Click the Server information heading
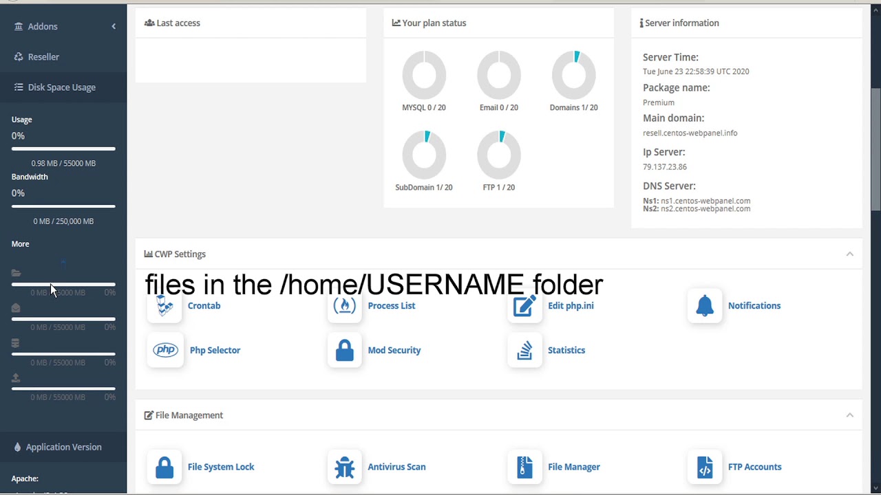 (x=679, y=23)
